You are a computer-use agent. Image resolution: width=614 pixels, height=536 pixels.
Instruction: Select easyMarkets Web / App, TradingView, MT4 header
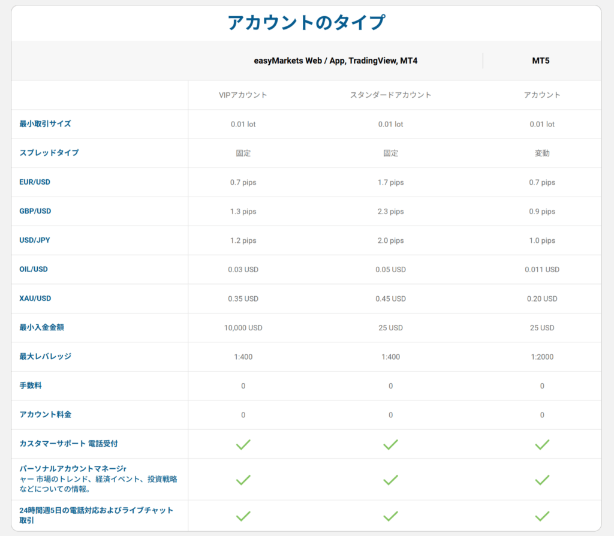click(x=335, y=61)
